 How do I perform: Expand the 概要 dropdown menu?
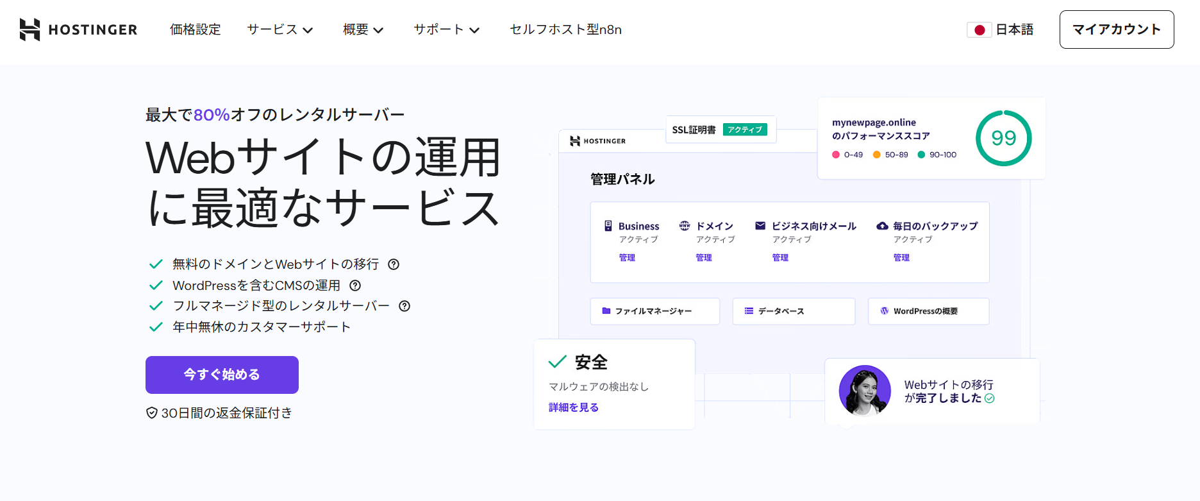(363, 30)
